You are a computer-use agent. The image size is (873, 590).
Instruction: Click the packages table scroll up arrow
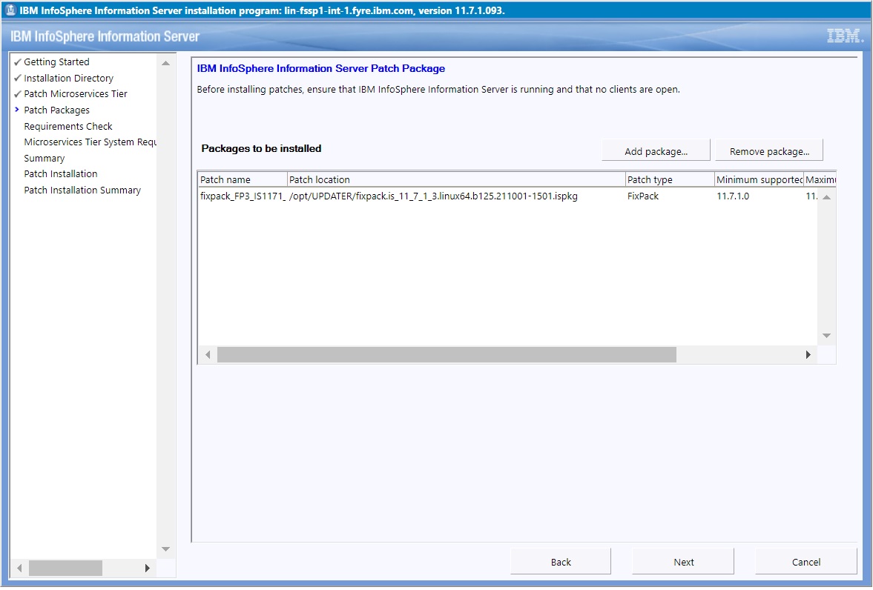tap(827, 197)
